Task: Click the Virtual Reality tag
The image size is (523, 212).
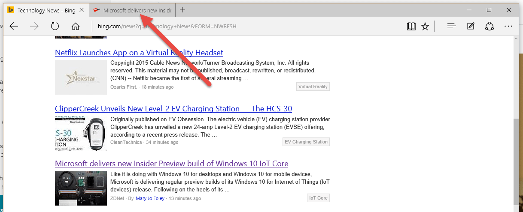Action: tap(313, 87)
